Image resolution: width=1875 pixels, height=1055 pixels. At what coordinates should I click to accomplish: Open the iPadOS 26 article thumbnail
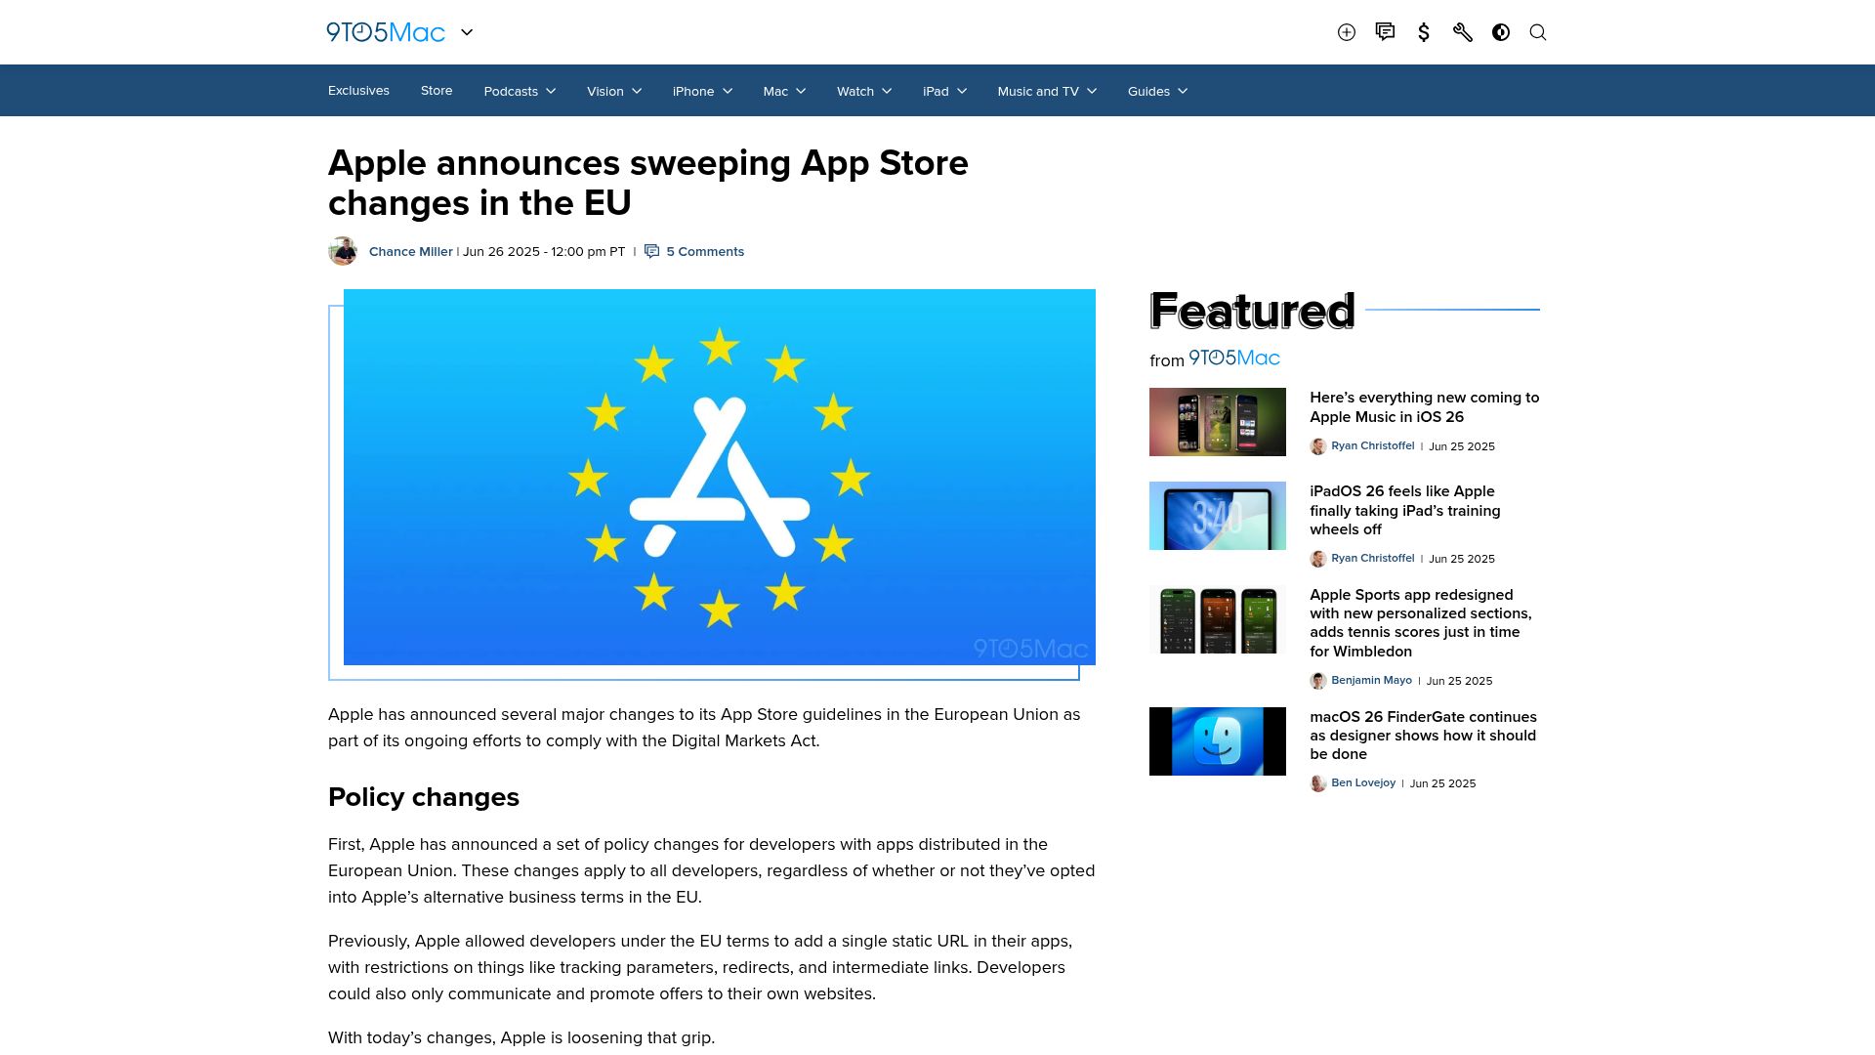point(1218,516)
